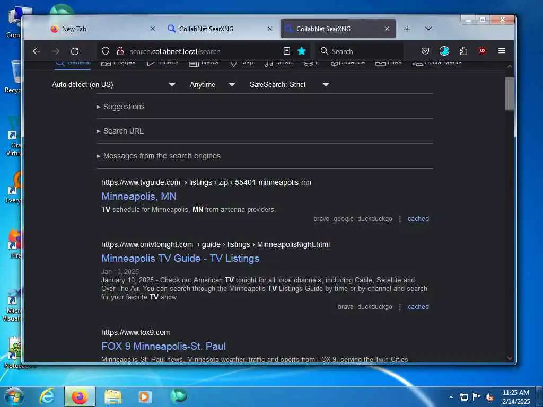Open the tracking protection shield icon
The image size is (543, 407).
coord(106,51)
